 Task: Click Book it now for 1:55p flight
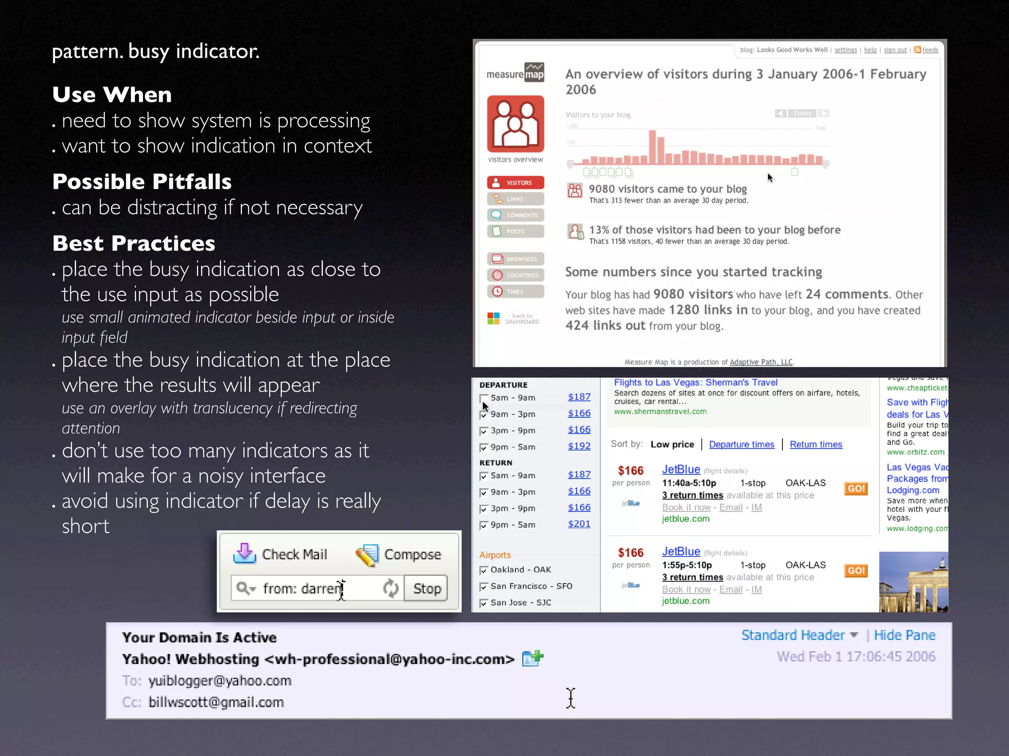click(686, 590)
